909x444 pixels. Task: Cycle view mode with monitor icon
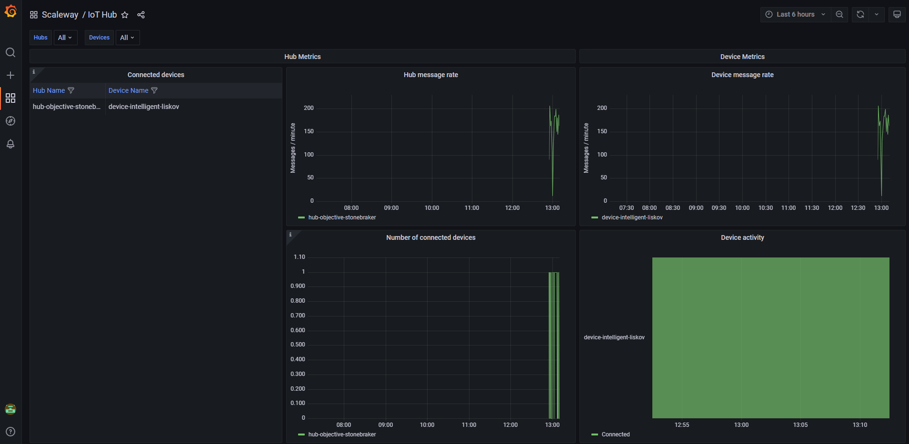pyautogui.click(x=897, y=14)
